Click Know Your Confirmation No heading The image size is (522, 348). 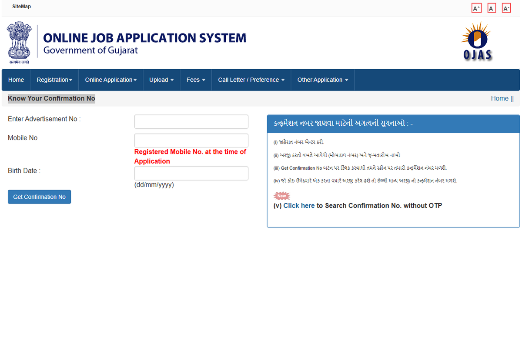[x=51, y=98]
